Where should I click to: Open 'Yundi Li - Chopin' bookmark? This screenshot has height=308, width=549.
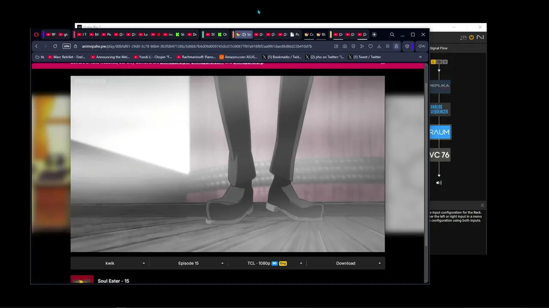click(153, 57)
